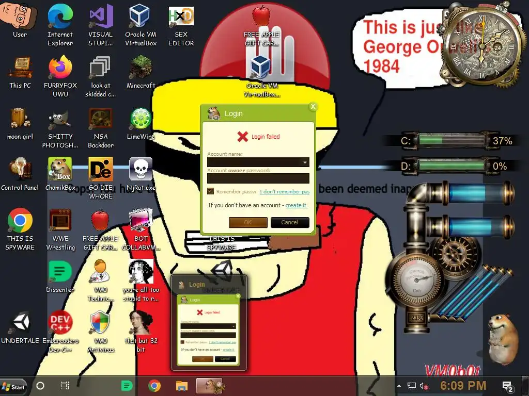The width and height of the screenshot is (529, 396).
Task: Follow the 'create it' account link
Action: point(296,205)
